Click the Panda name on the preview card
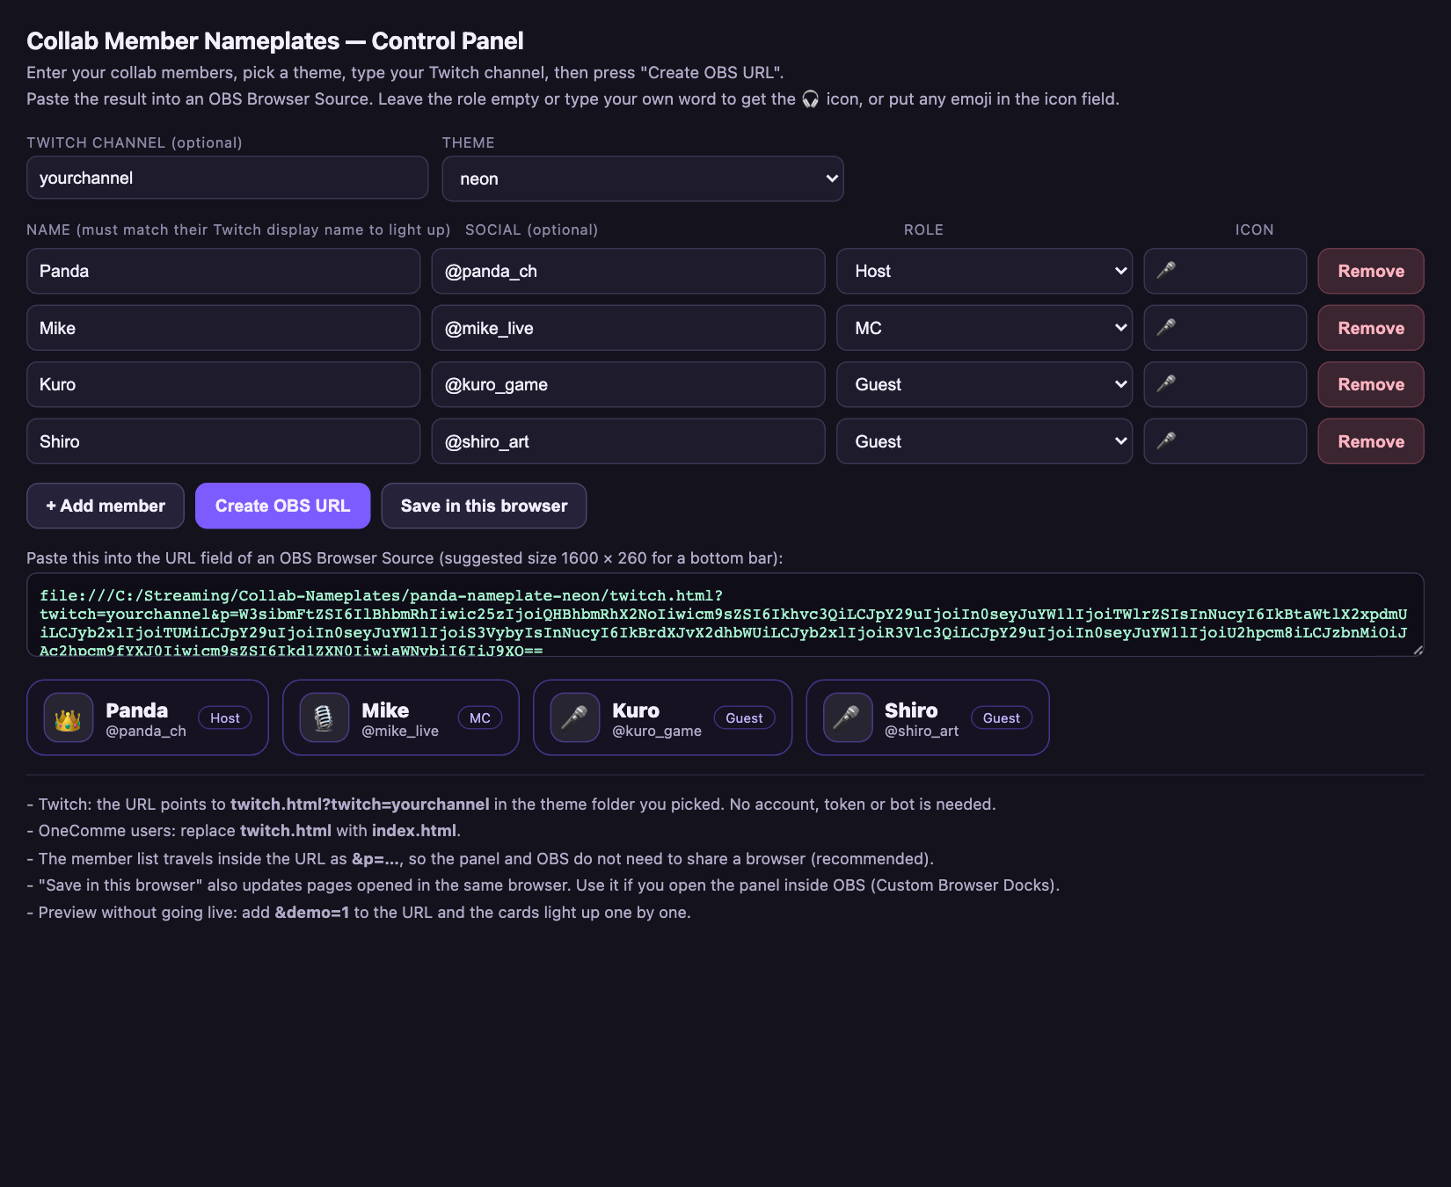Image resolution: width=1451 pixels, height=1187 pixels. (x=137, y=710)
